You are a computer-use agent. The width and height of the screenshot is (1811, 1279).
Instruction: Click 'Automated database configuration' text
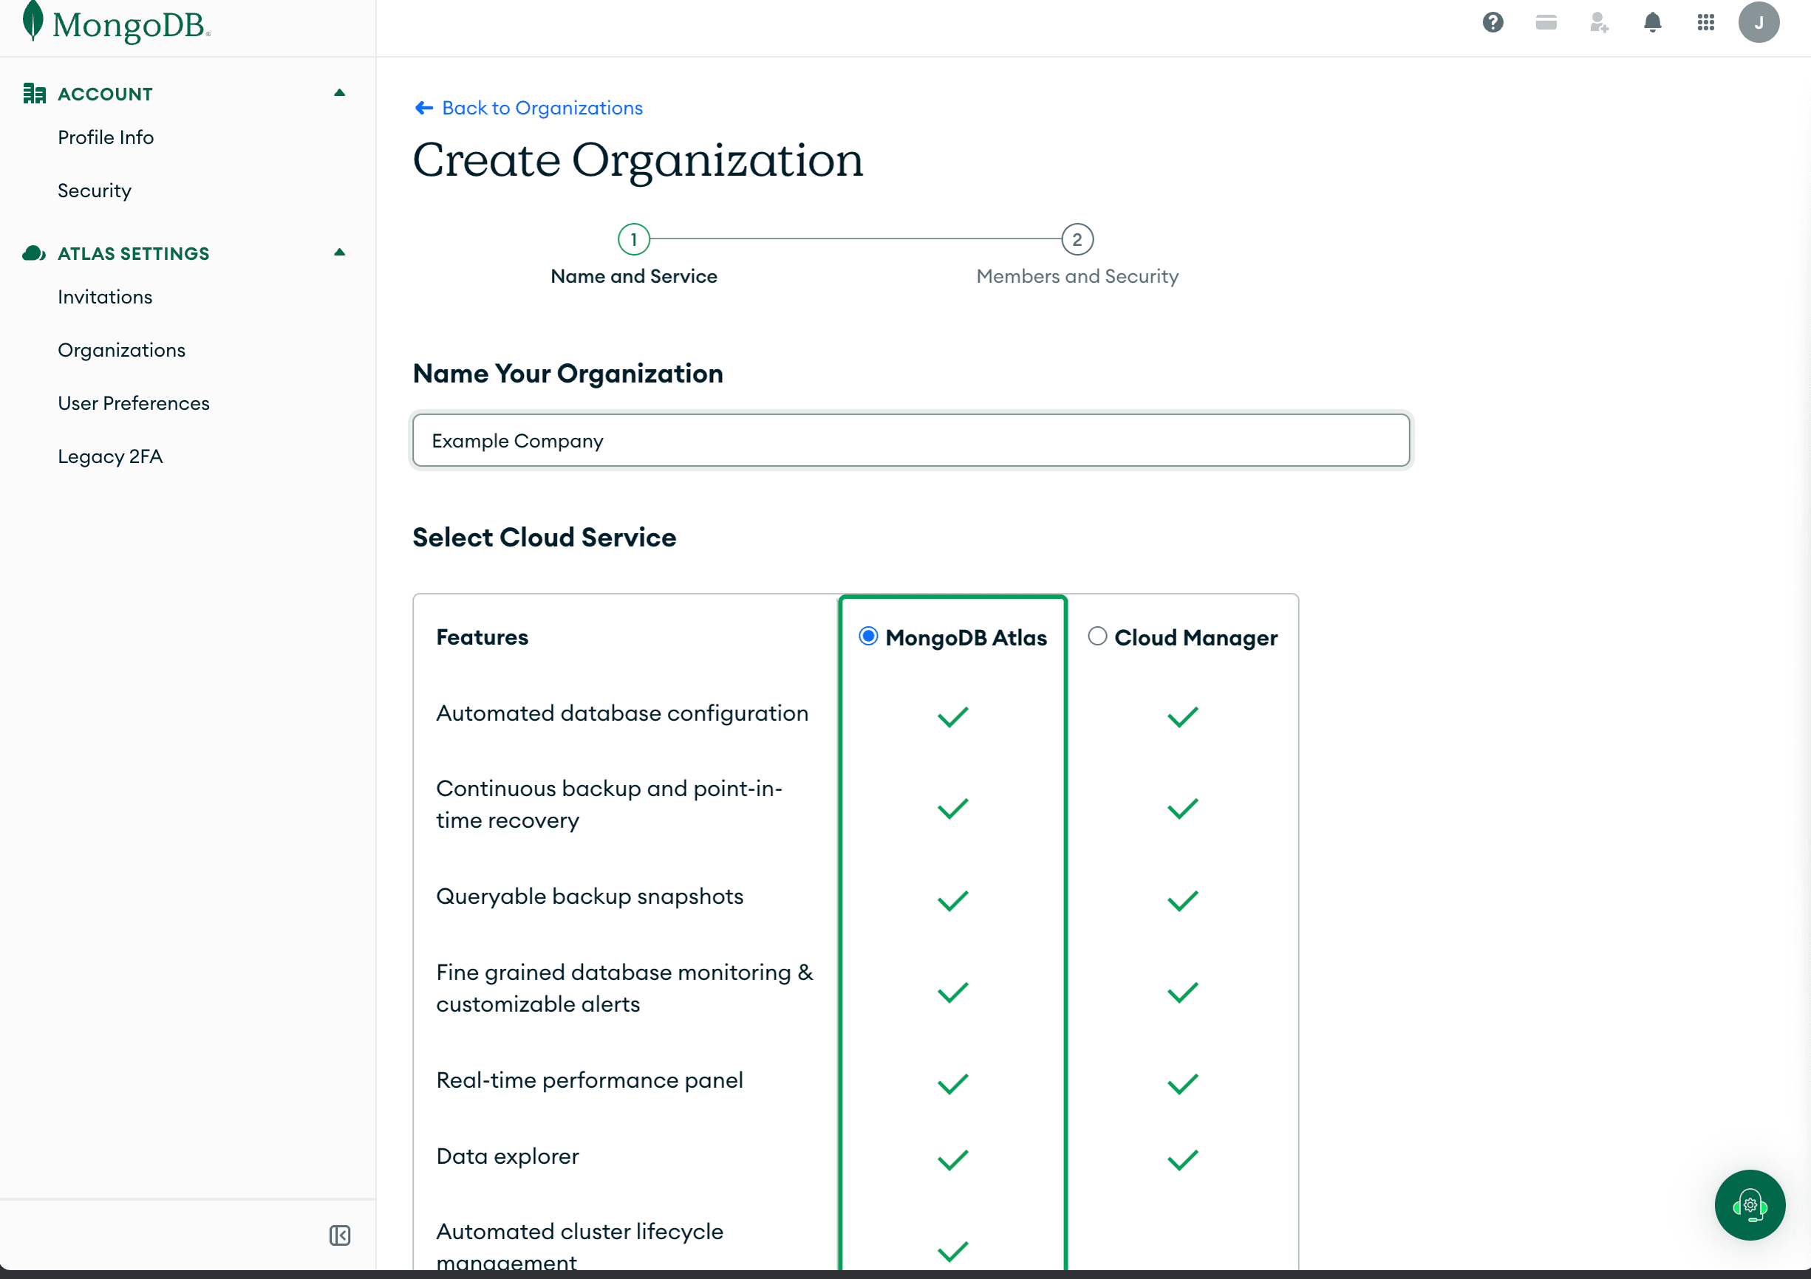click(x=622, y=713)
